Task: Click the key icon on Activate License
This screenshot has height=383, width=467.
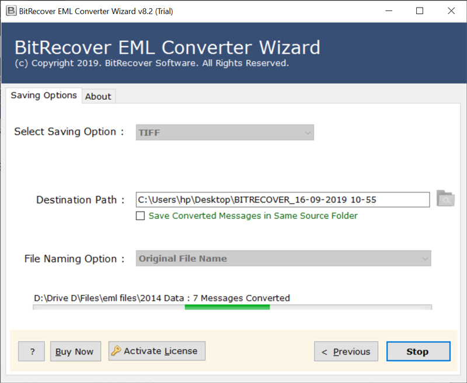Action: [116, 350]
